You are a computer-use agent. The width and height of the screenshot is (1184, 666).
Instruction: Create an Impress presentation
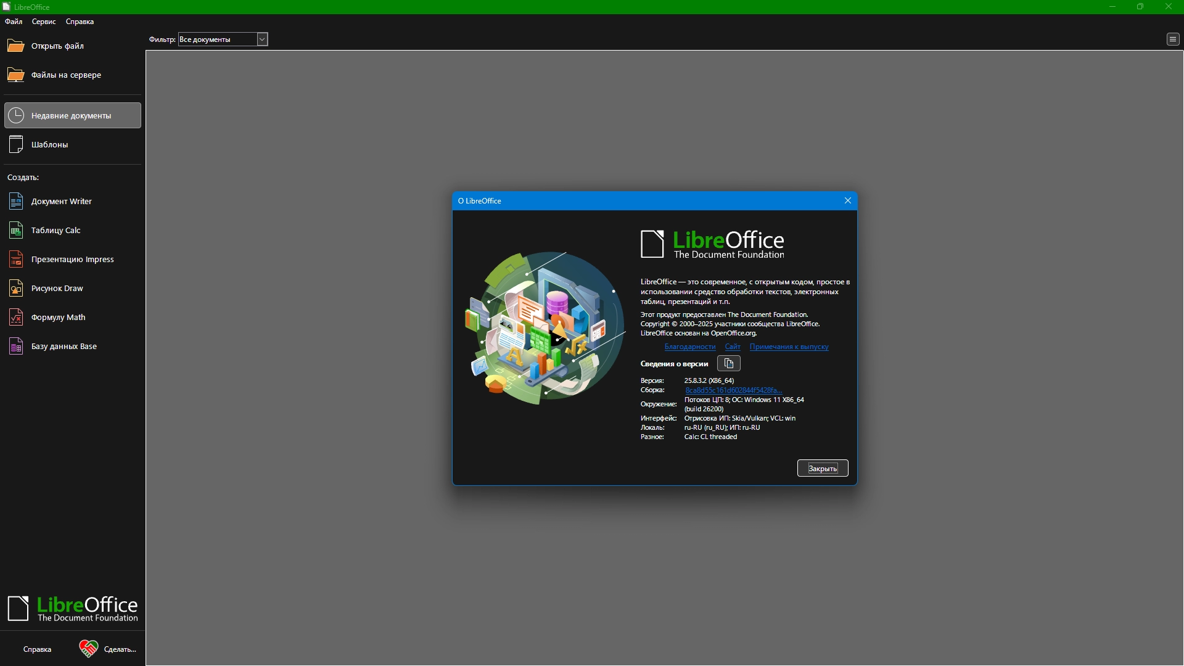pos(16,260)
